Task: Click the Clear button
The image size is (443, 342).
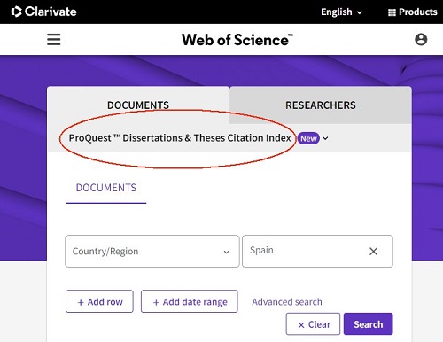Action: 313,324
